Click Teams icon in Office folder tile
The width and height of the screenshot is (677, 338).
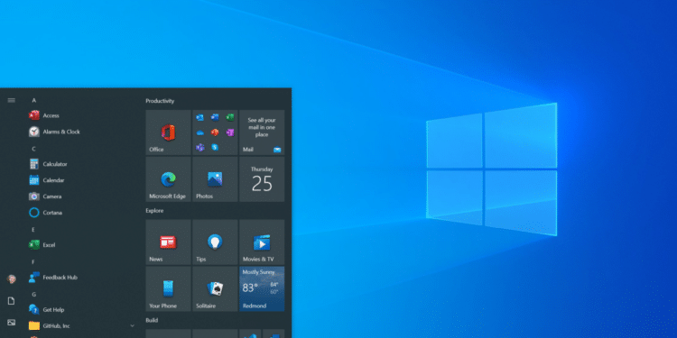[x=199, y=148]
